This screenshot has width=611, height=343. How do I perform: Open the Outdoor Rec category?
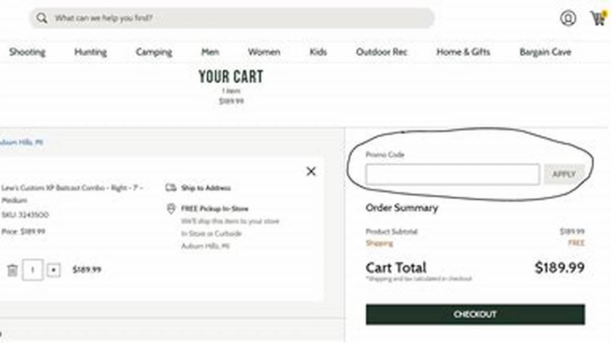[x=382, y=52]
